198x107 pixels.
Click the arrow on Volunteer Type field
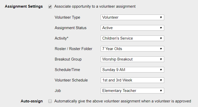[161, 17]
